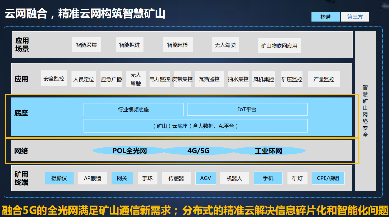Select the 智能掘进 scenario box

coord(129,45)
